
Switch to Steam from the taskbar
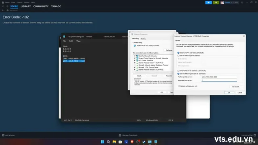[144, 142]
